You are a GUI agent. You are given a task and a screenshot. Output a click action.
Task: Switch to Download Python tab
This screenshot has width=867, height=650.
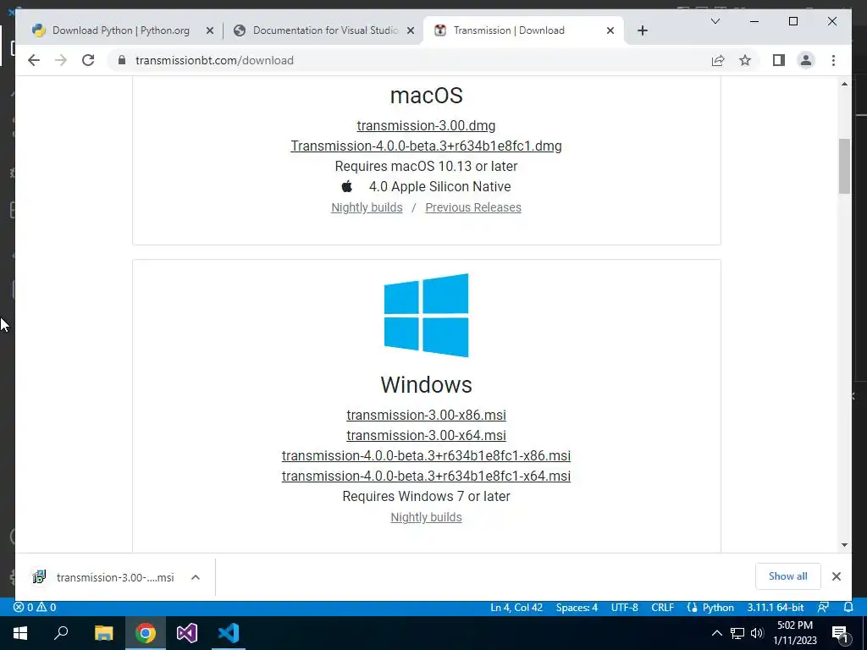[x=122, y=30]
